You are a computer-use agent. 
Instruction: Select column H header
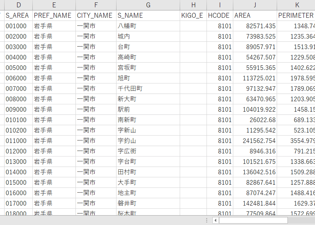click(193, 5)
